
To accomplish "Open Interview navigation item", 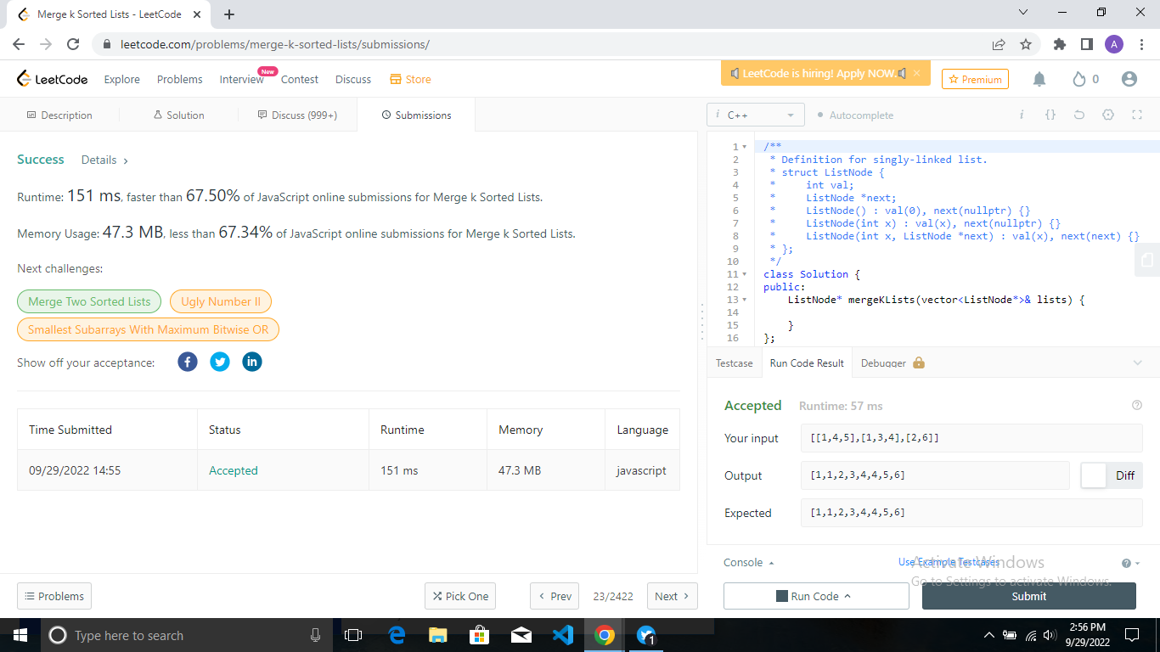I will [x=242, y=79].
